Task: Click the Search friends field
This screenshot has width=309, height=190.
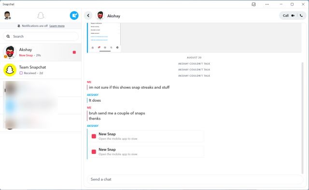Action: click(41, 37)
